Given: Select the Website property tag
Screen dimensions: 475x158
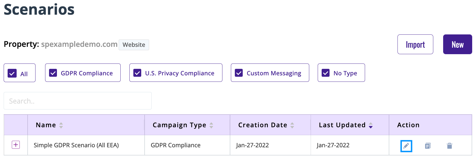Looking at the screenshot, I should tap(134, 45).
